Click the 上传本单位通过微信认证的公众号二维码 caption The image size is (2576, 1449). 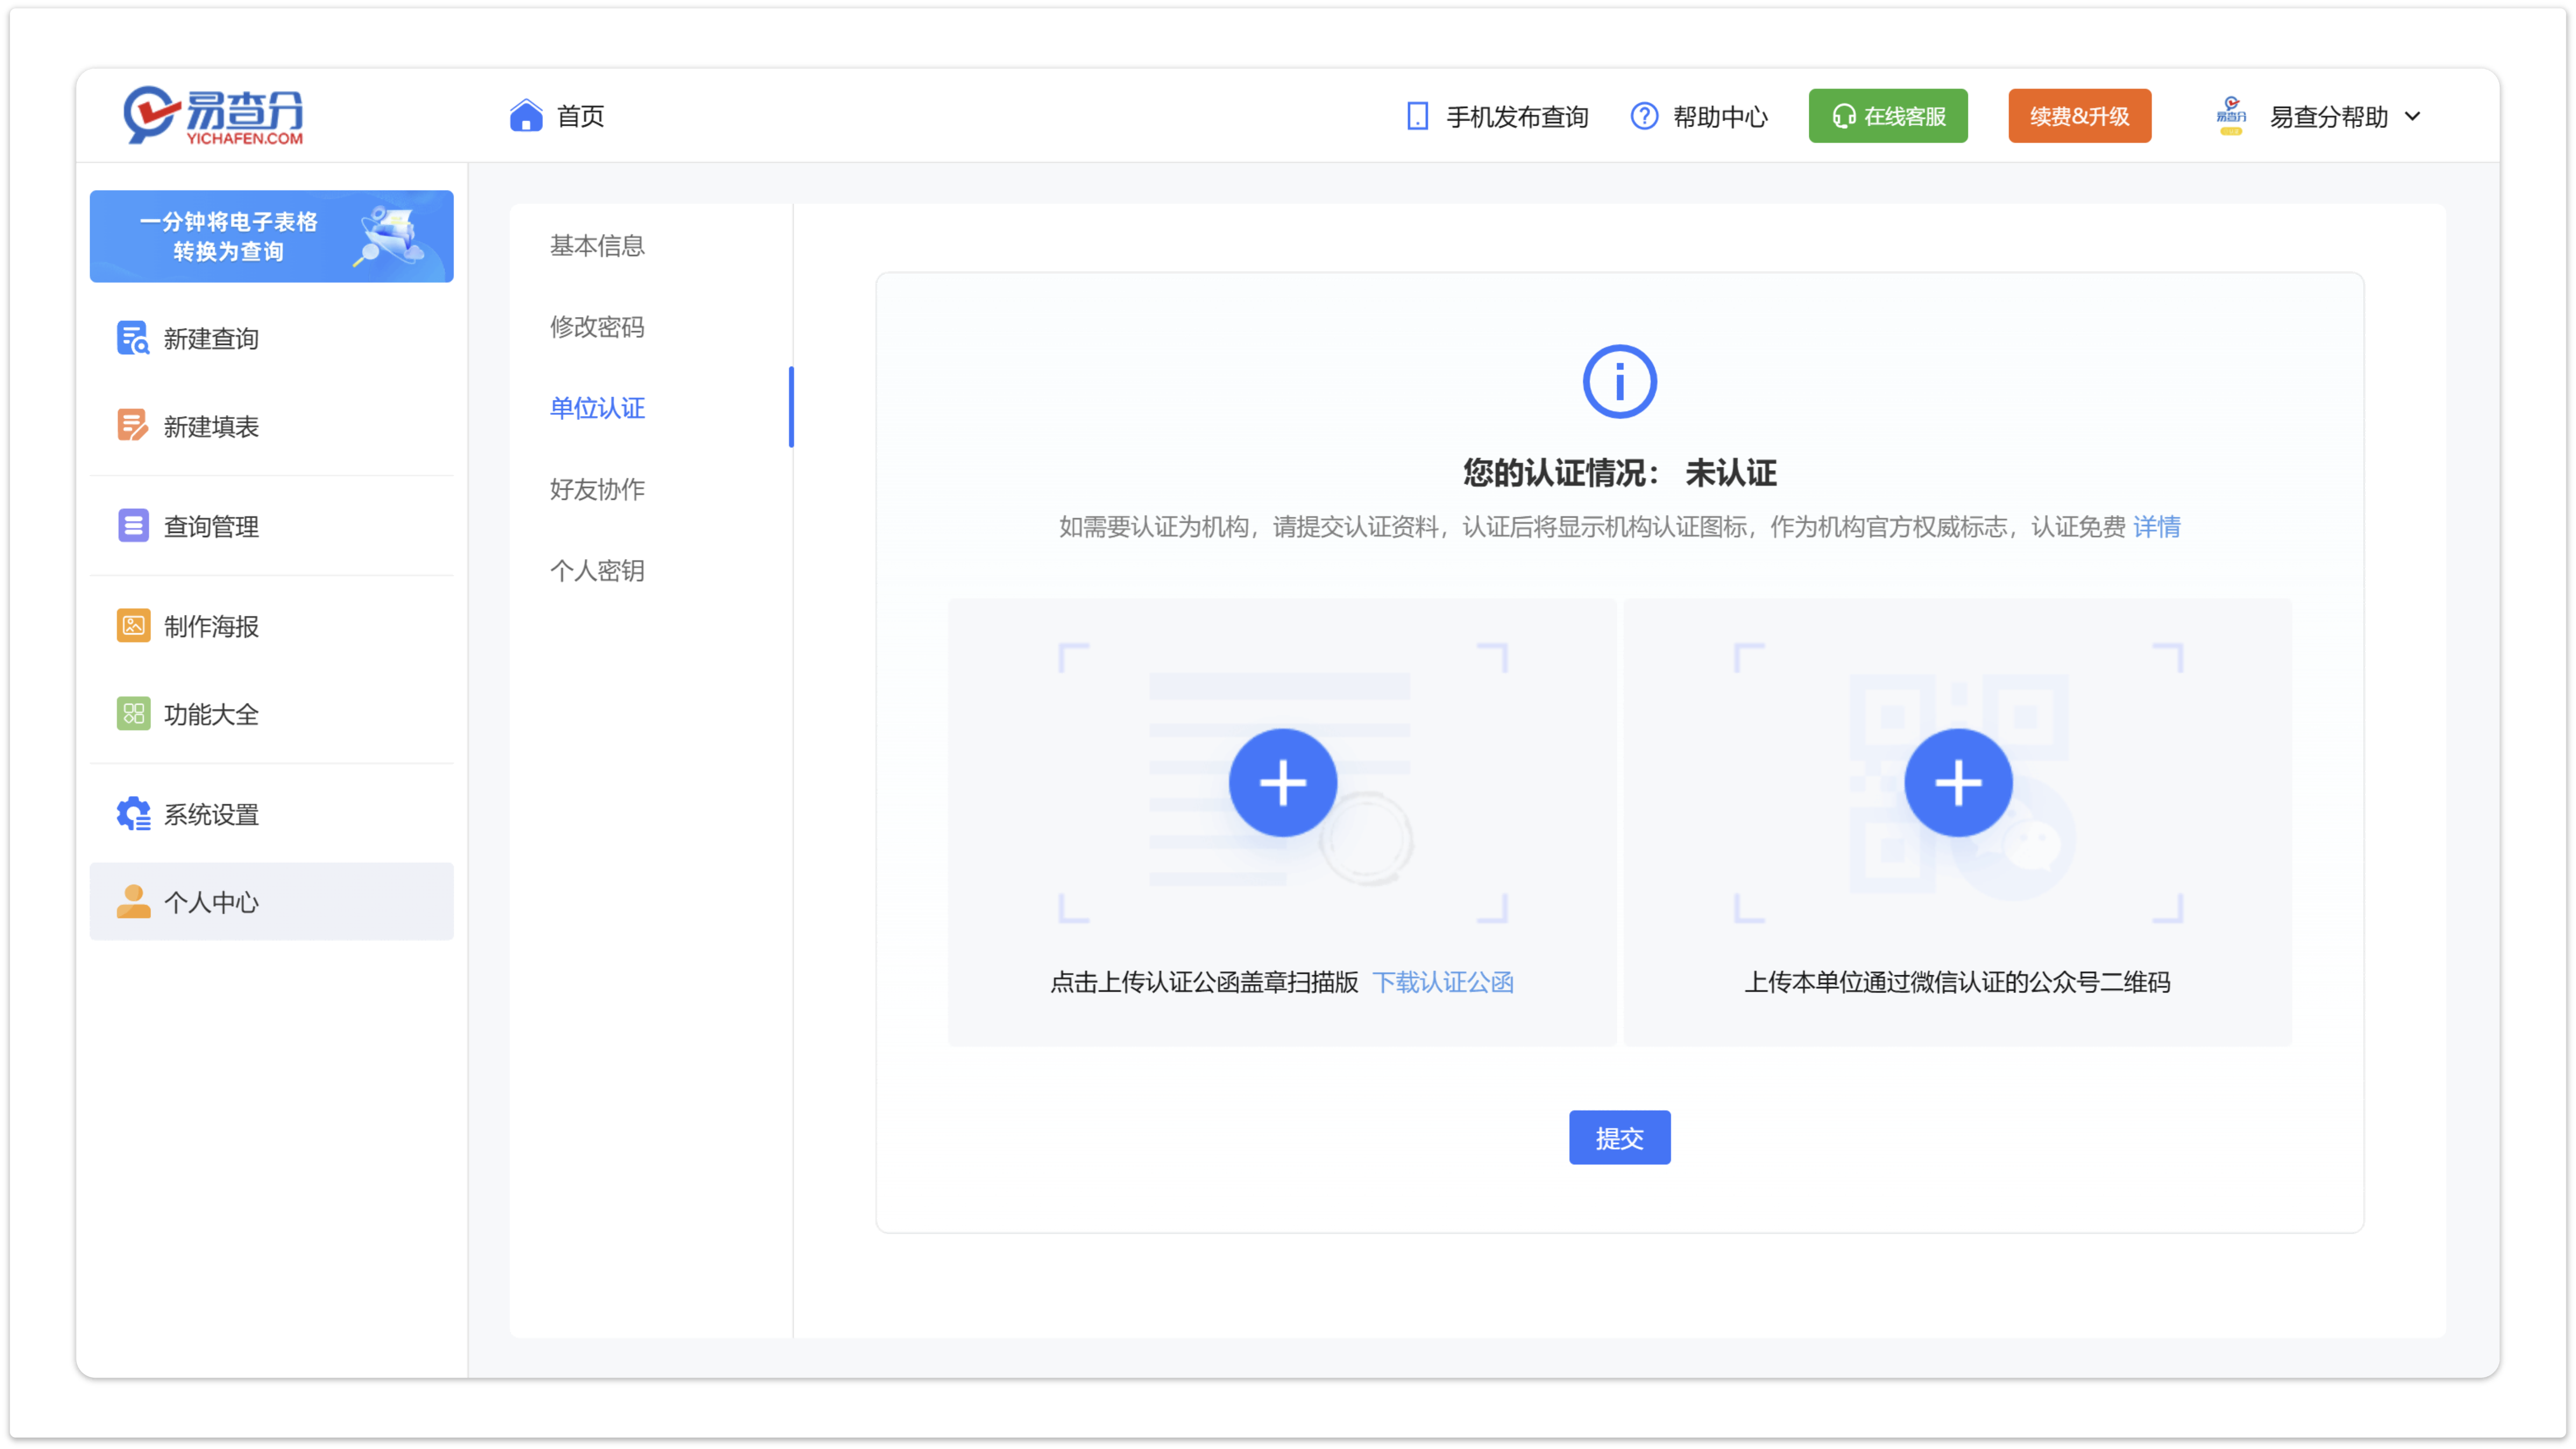pos(1957,983)
